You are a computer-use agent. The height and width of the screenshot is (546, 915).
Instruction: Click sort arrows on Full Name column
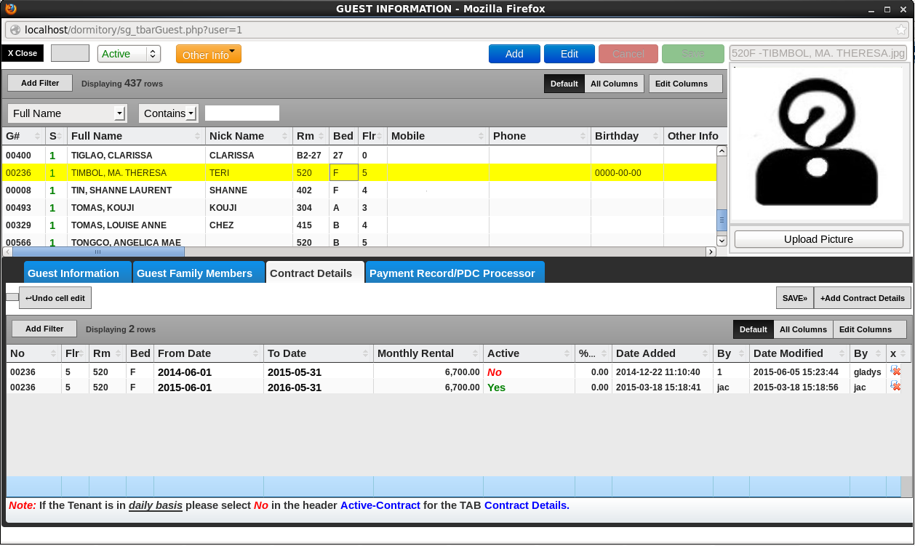click(197, 136)
